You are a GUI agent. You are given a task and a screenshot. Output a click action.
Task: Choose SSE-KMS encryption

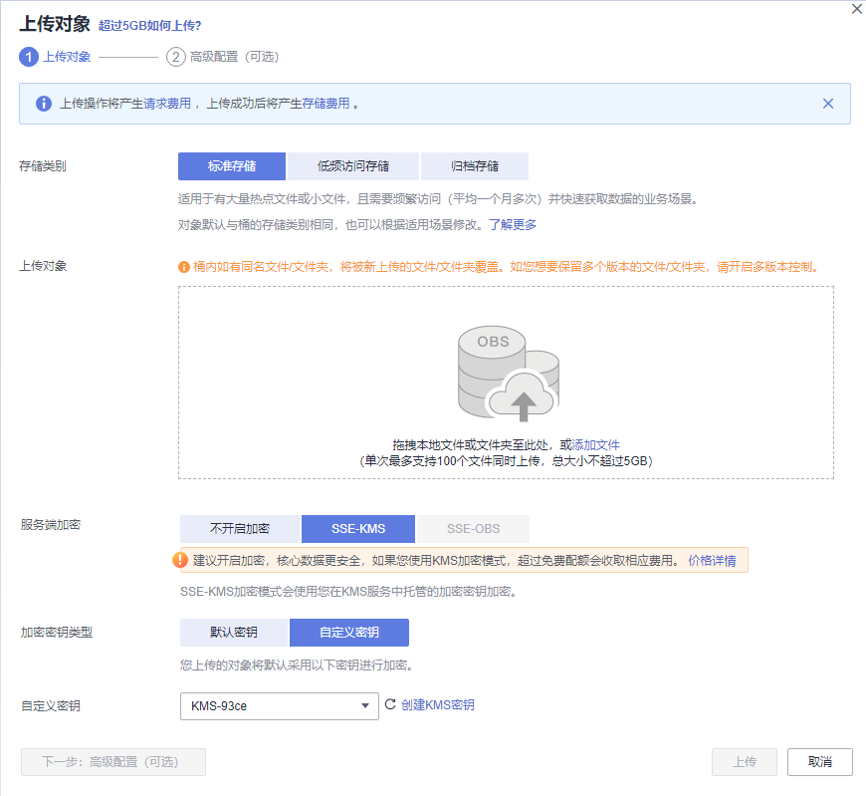pos(358,528)
